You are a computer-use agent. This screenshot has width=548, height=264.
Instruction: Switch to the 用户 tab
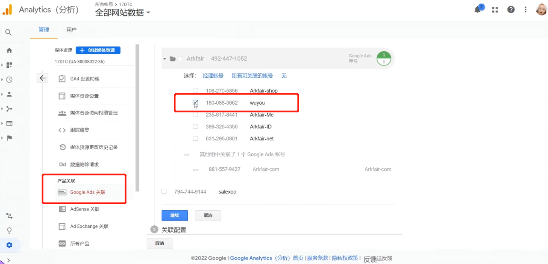pyautogui.click(x=71, y=30)
